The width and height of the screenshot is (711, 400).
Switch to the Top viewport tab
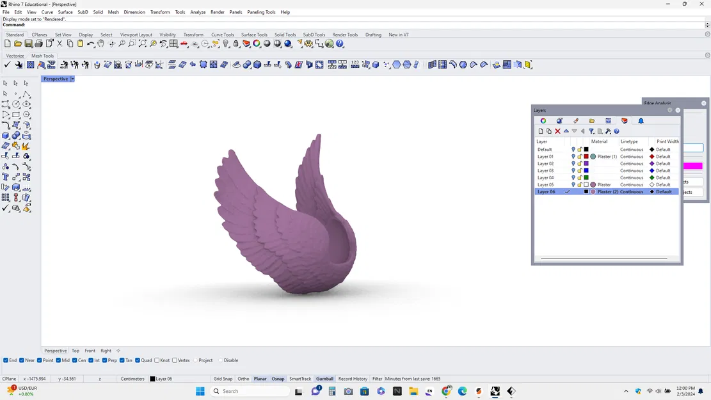(x=76, y=351)
